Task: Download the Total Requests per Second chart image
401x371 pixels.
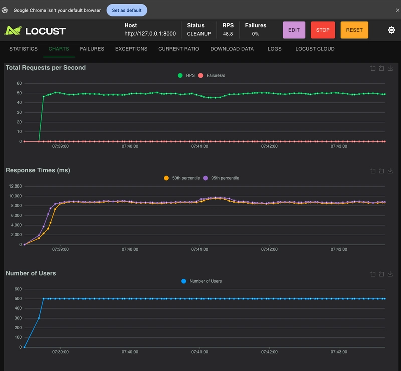Action: pyautogui.click(x=390, y=68)
